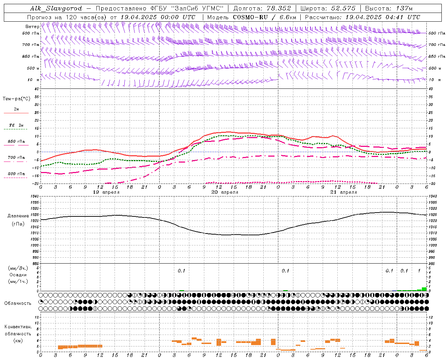This screenshot has width=447, height=358.
Task: Click the 850 гПа temperature legend entry
Action: pyautogui.click(x=16, y=142)
